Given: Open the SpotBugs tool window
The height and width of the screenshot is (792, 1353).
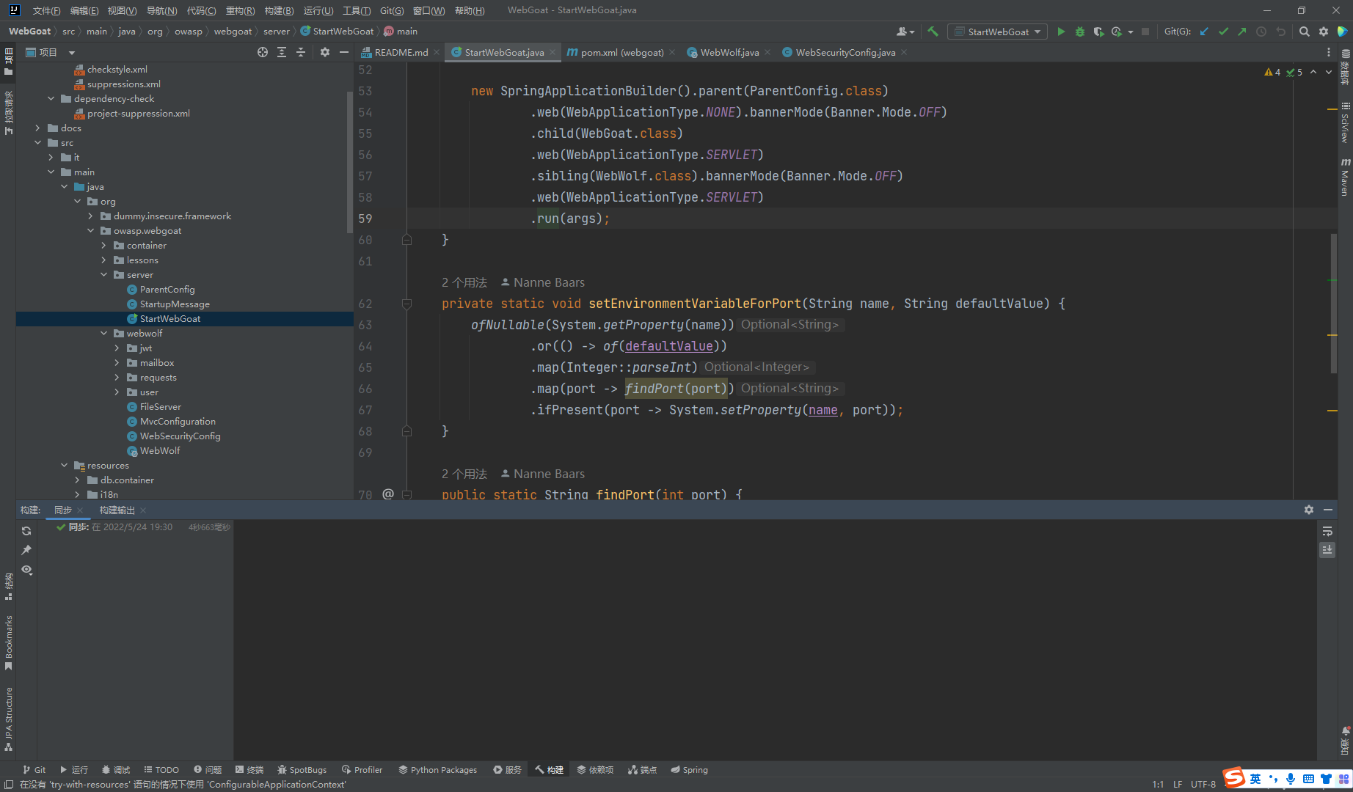Looking at the screenshot, I should tap(302, 769).
